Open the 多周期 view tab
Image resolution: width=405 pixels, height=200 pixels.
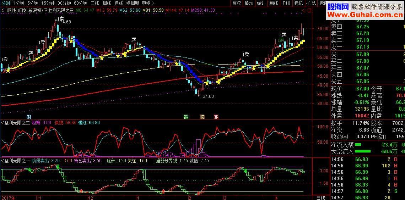click(133, 3)
